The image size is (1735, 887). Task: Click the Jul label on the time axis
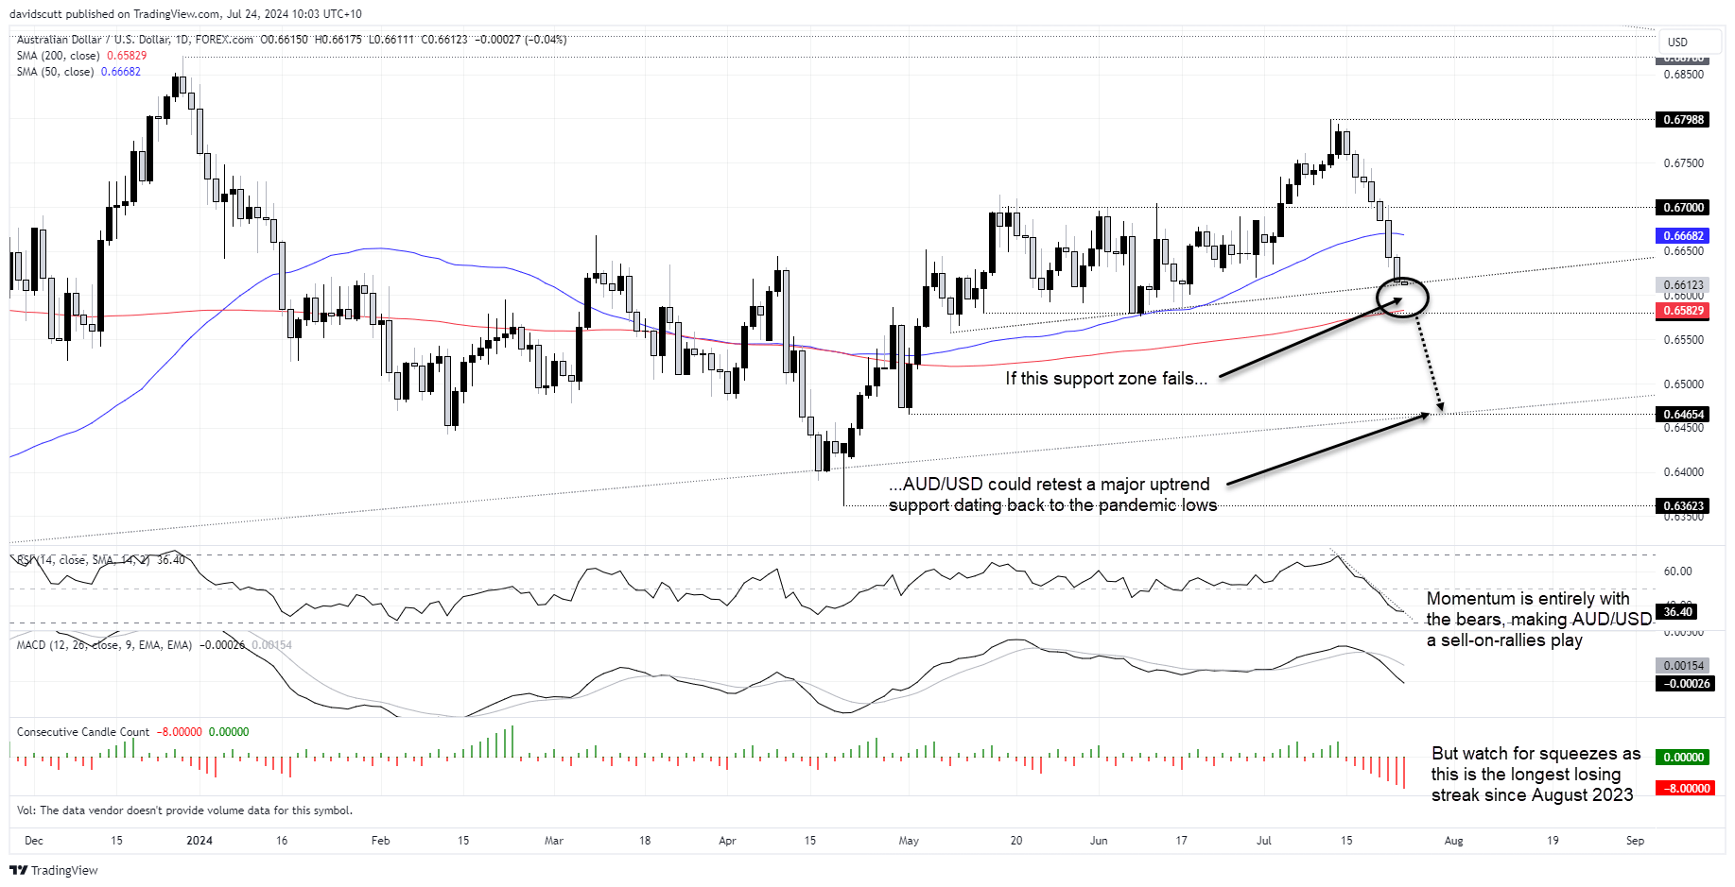(1264, 841)
